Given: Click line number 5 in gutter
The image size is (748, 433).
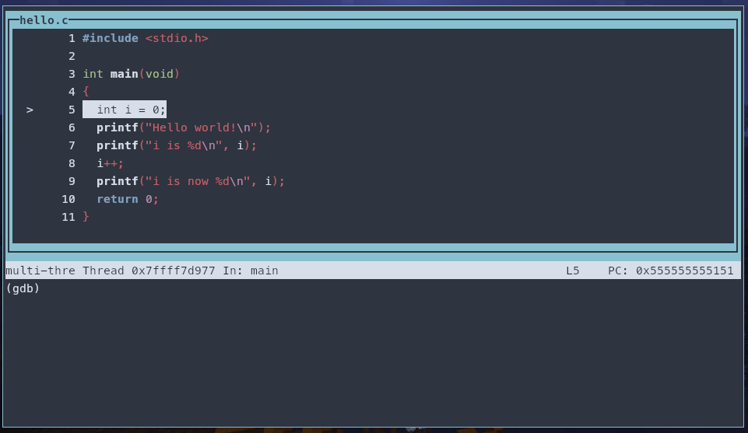Looking at the screenshot, I should coord(72,110).
